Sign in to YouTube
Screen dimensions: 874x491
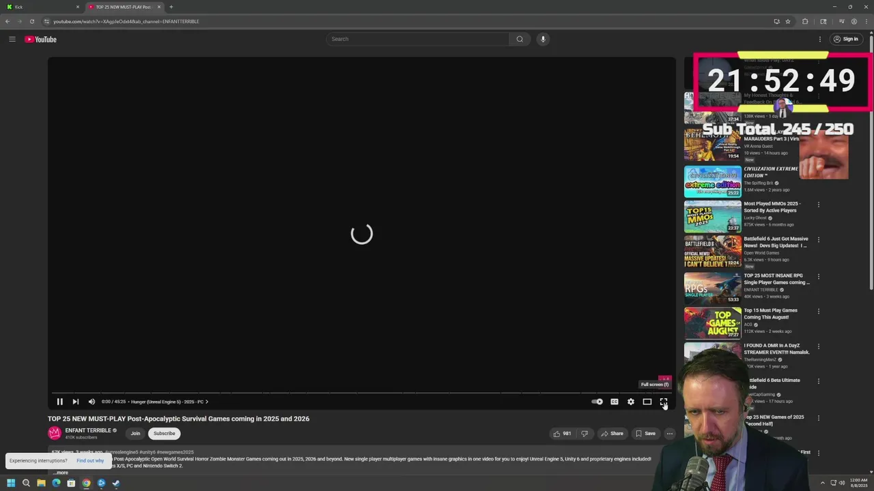[847, 39]
